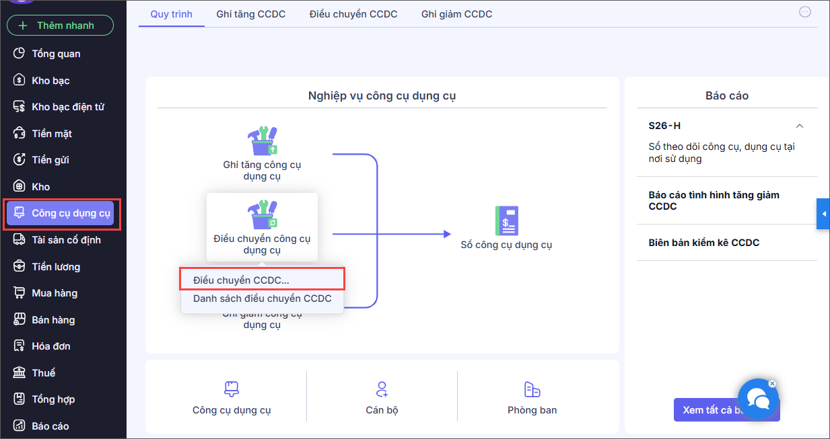830x439 pixels.
Task: Close the chat bubble with small X
Action: click(x=772, y=384)
